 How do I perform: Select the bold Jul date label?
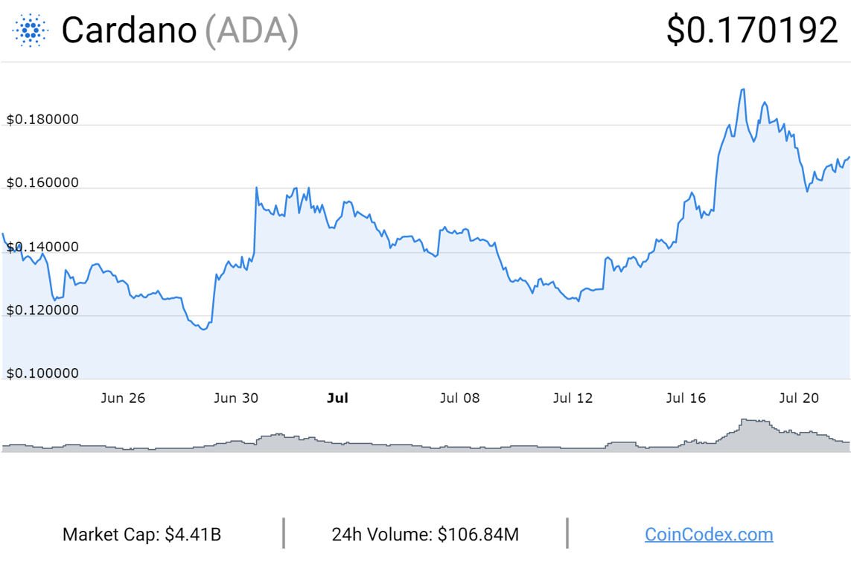click(337, 399)
